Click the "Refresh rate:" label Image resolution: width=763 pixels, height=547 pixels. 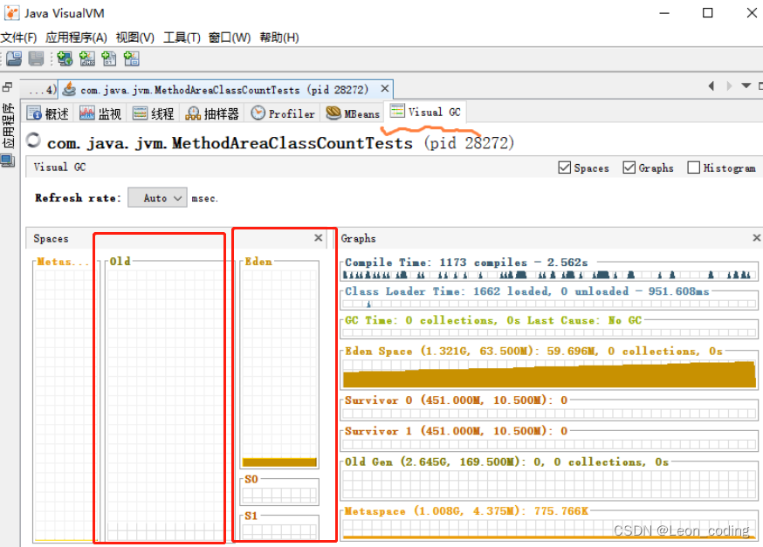[x=78, y=198]
